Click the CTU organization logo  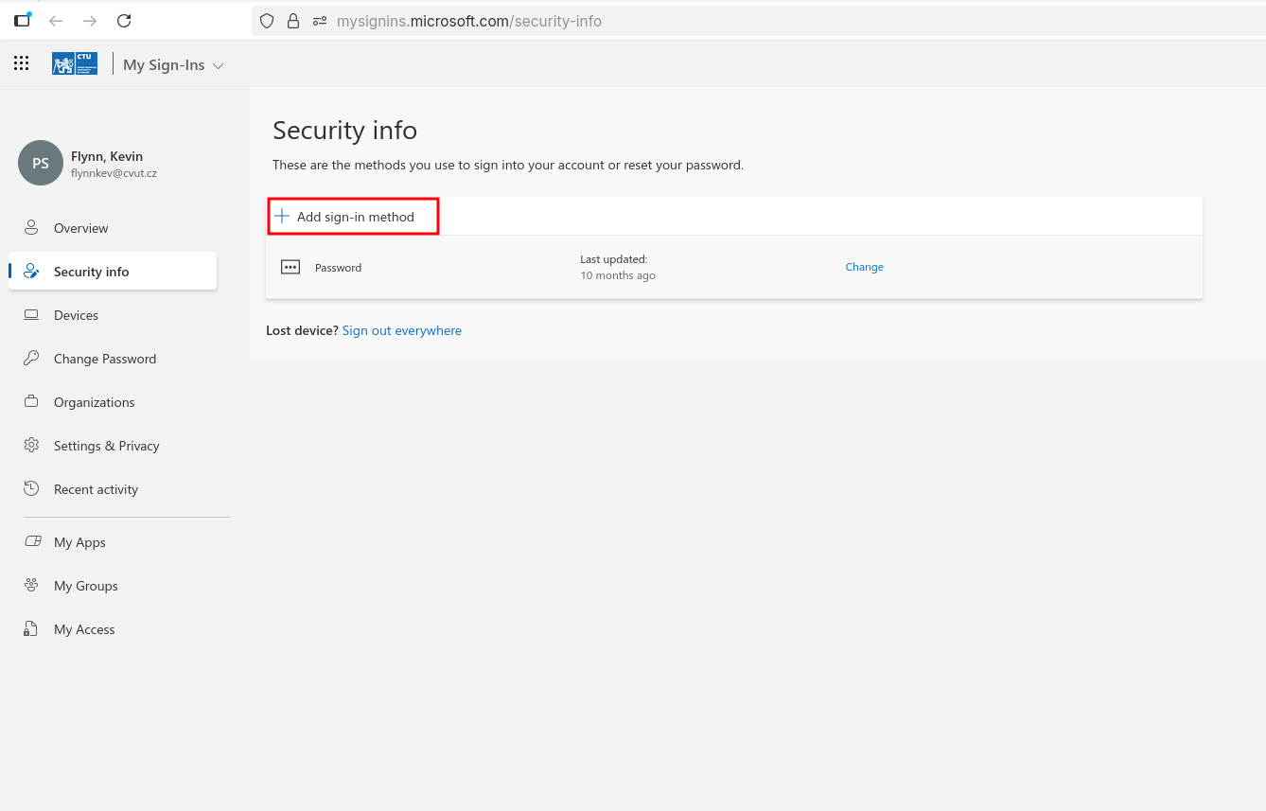(x=75, y=64)
